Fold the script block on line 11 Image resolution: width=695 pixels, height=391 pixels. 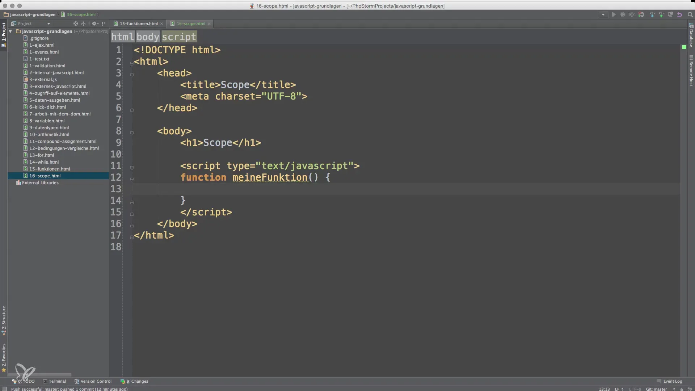click(132, 168)
